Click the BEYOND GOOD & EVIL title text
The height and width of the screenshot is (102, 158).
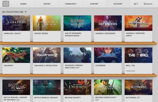click(106, 97)
